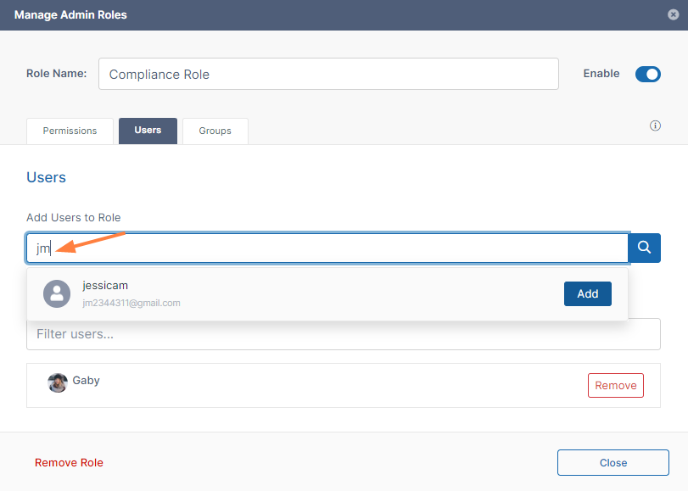The width and height of the screenshot is (688, 491).
Task: Click Gaby's profile picture
Action: coord(58,382)
